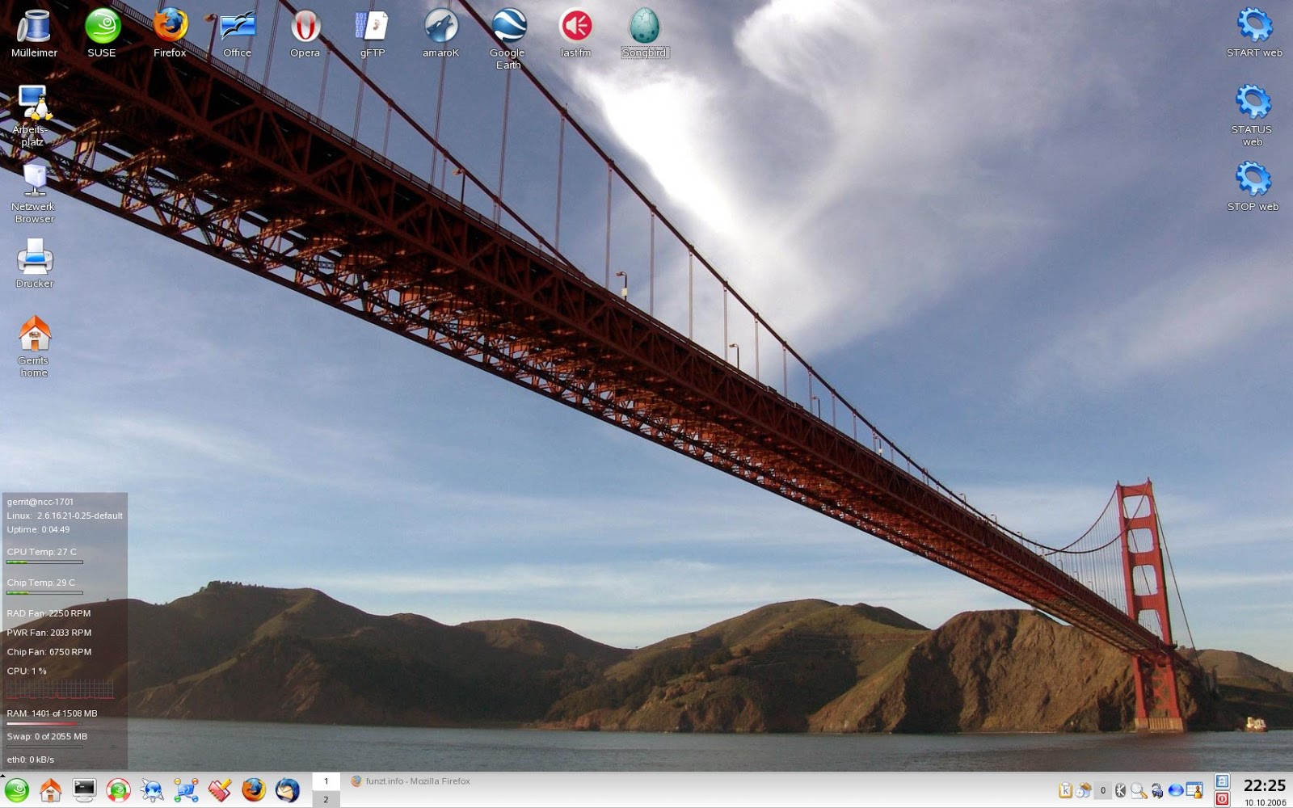
Task: Click the blue lock session button
Action: (1222, 781)
